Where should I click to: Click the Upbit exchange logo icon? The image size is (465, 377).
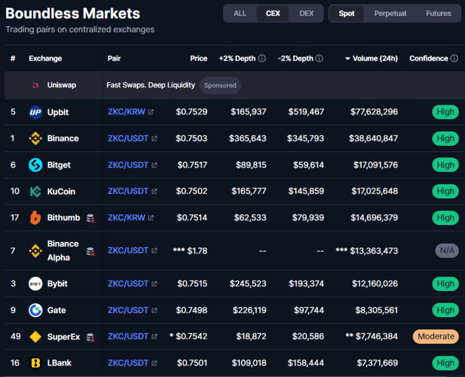click(36, 112)
